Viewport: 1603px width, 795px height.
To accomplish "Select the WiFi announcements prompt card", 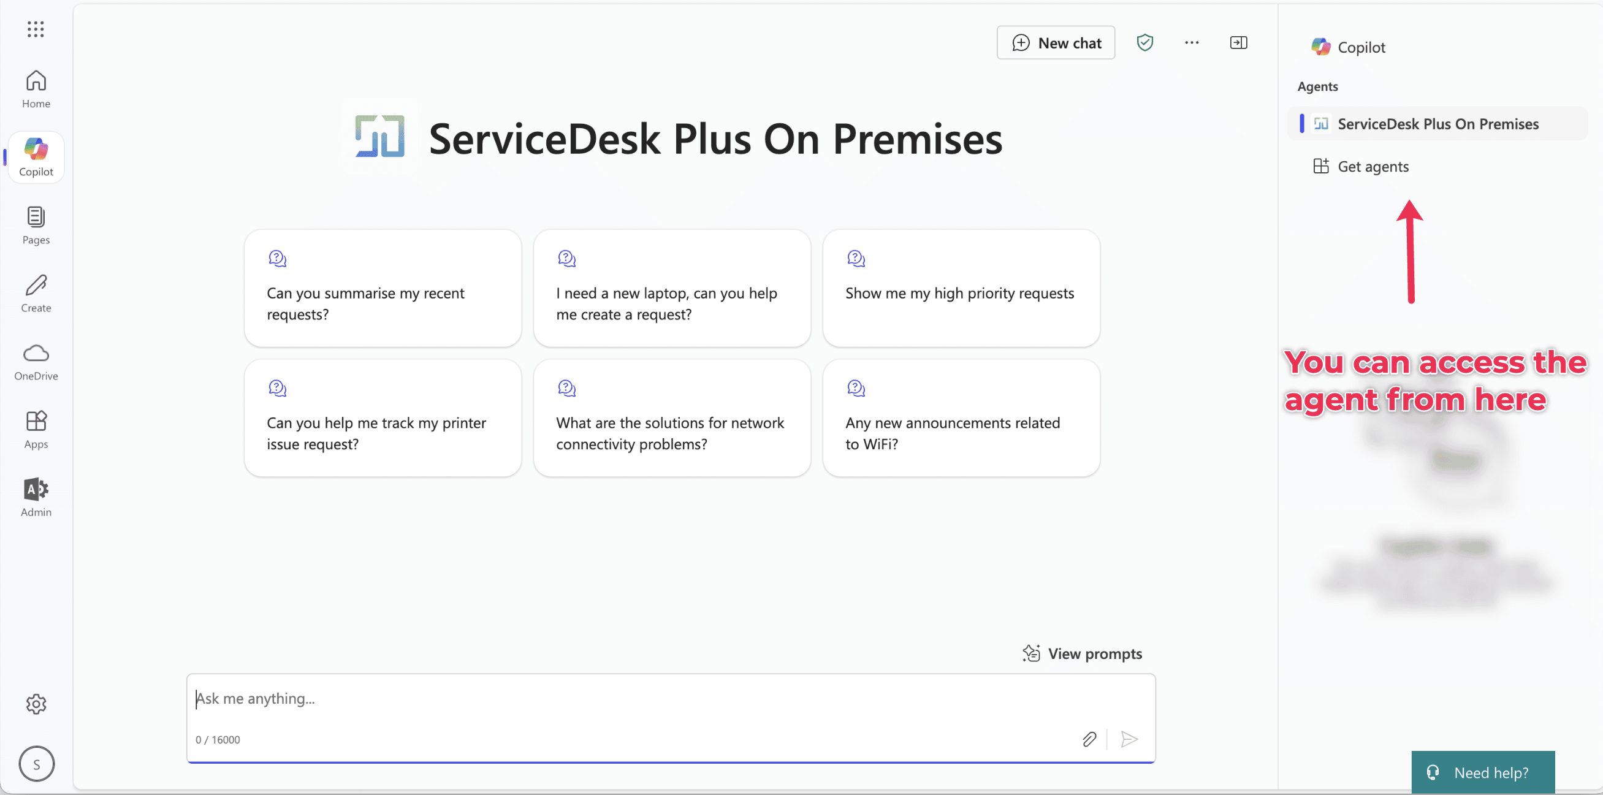I will pyautogui.click(x=961, y=418).
